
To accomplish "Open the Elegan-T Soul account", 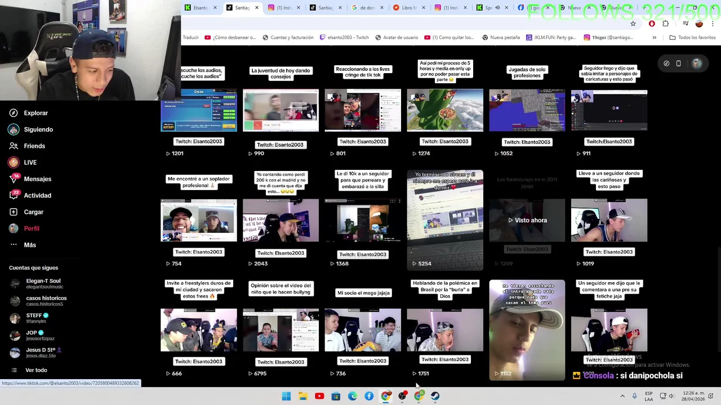I will (x=35, y=283).
